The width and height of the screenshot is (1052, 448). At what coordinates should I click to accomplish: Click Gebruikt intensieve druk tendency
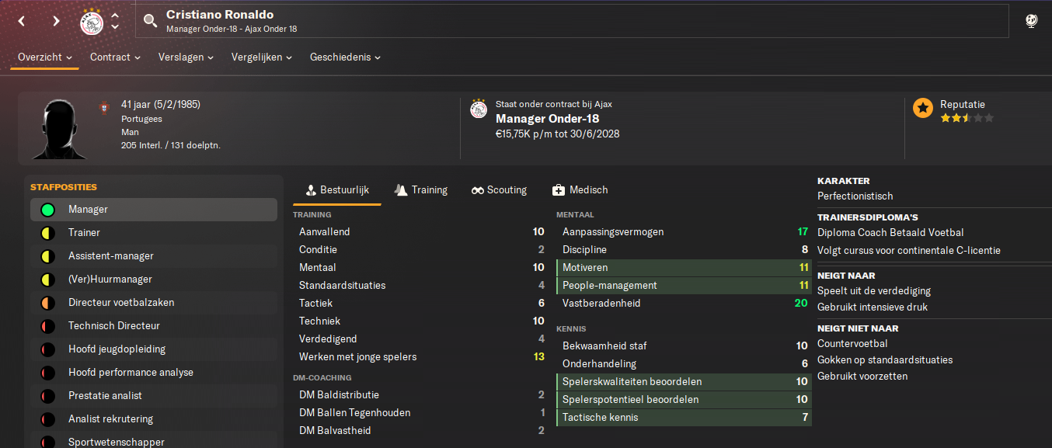873,307
